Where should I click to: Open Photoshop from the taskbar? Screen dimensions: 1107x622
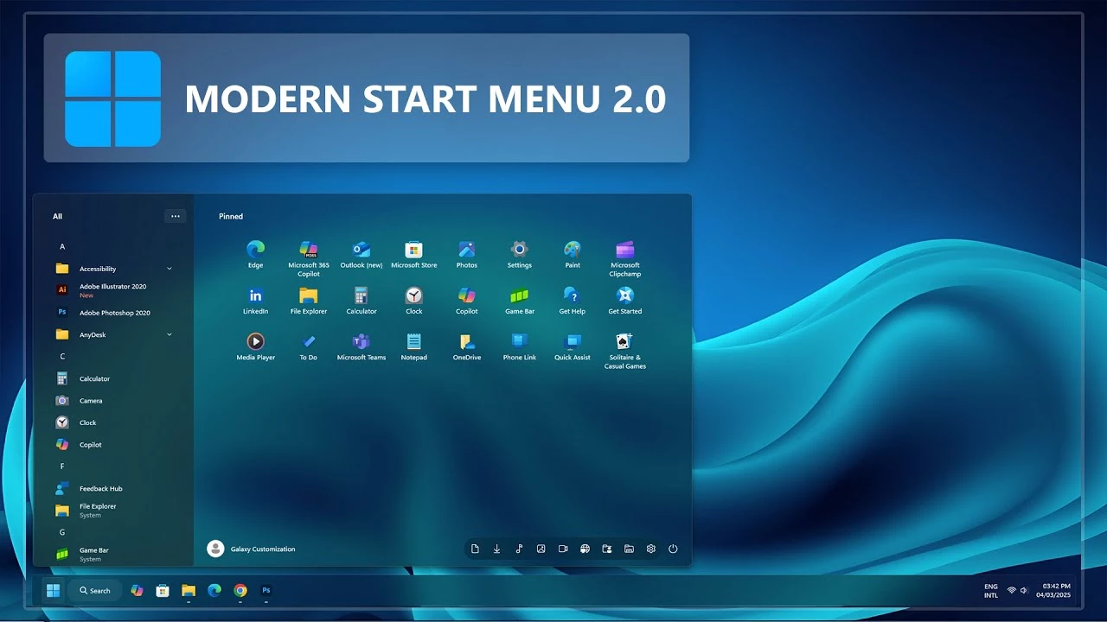pyautogui.click(x=266, y=591)
